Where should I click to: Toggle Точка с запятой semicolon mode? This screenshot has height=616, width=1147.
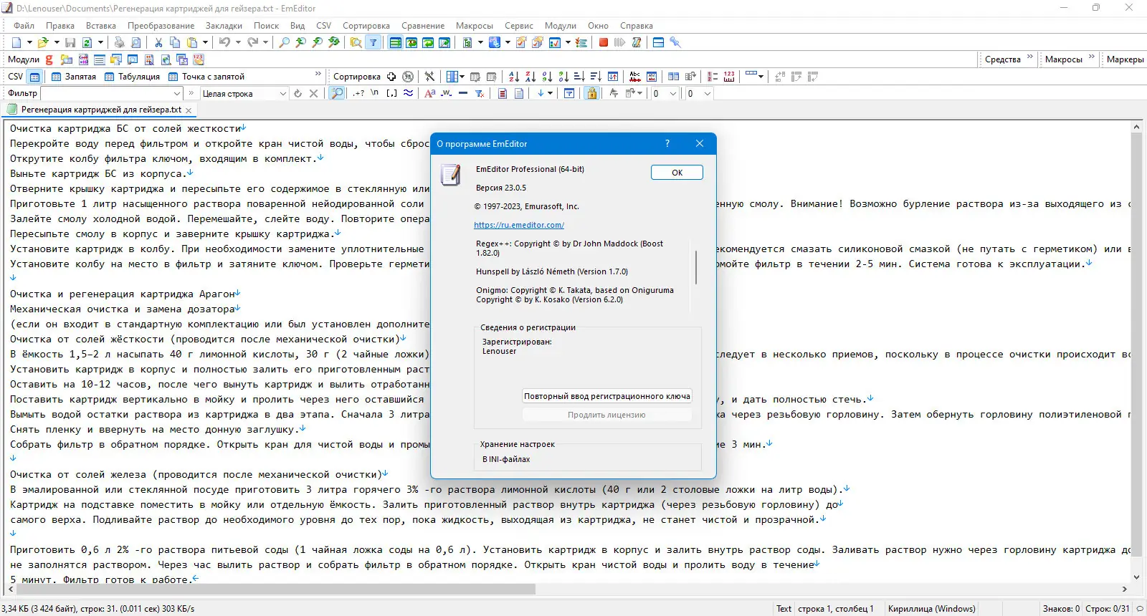(x=206, y=77)
